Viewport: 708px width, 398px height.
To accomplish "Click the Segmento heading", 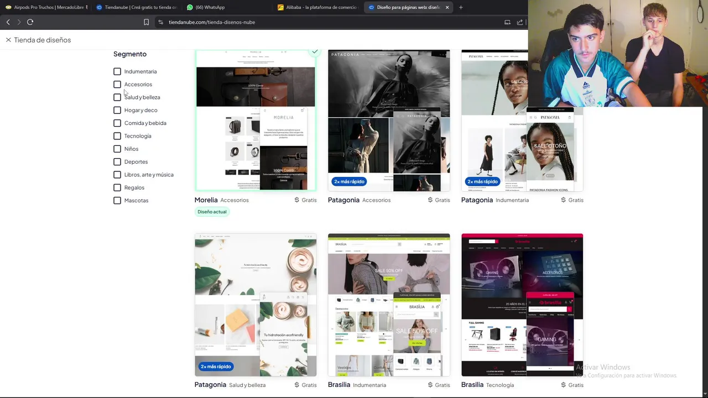I will [130, 54].
